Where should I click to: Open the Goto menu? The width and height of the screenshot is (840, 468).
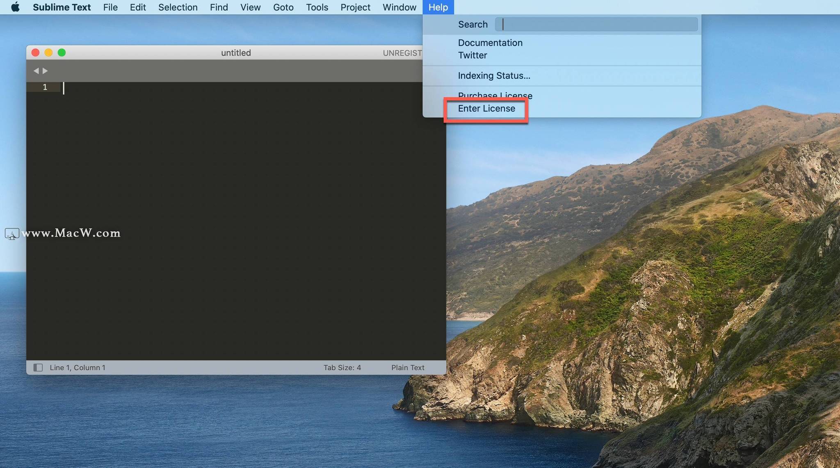[x=283, y=7]
